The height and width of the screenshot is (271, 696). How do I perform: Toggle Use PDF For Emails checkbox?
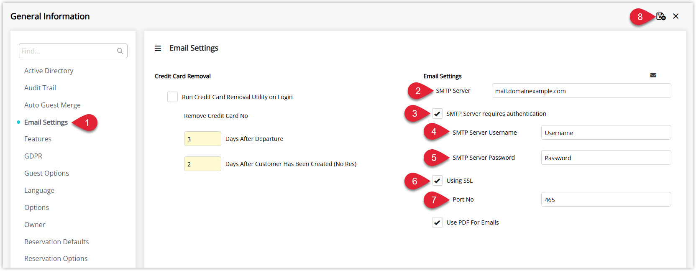(x=437, y=222)
